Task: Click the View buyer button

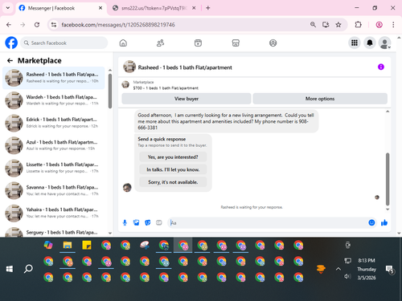Action: click(x=187, y=99)
